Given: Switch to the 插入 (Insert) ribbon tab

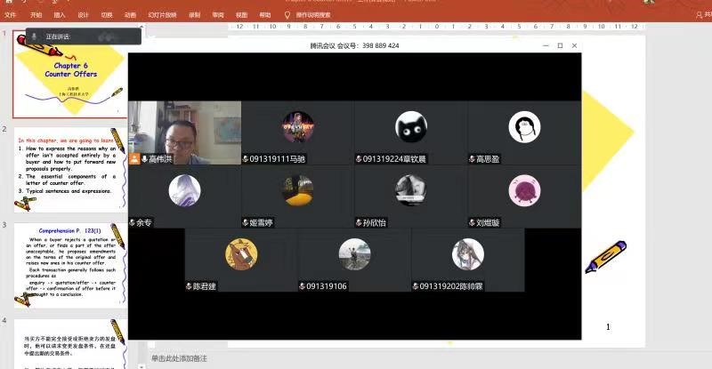Looking at the screenshot, I should (x=60, y=15).
